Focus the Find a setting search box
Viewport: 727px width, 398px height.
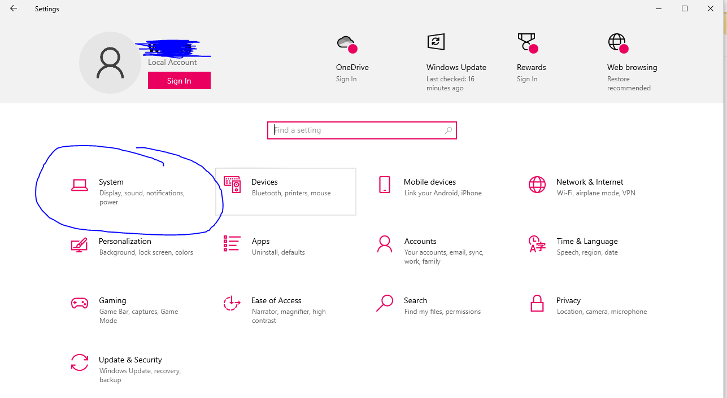tap(362, 130)
